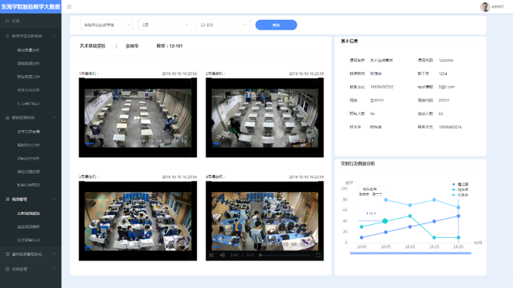This screenshot has height=288, width=513.
Task: Open camera 4 in fullscreen
Action: point(318,255)
